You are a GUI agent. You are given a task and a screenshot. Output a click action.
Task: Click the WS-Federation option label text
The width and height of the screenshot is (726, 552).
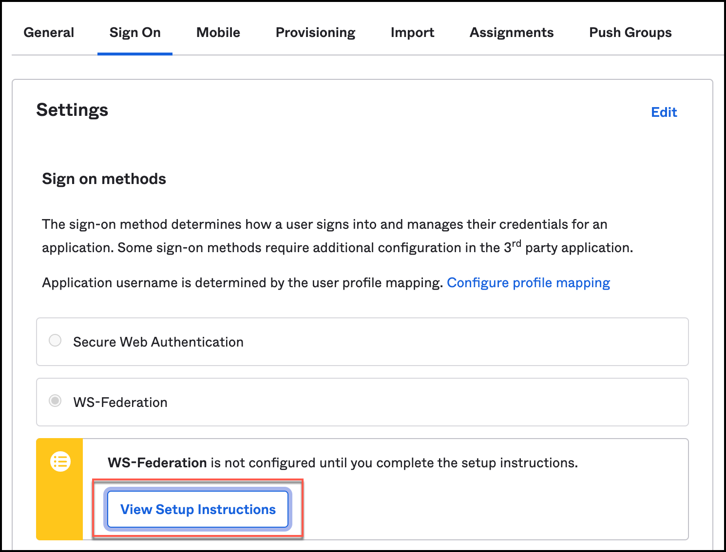[120, 403]
